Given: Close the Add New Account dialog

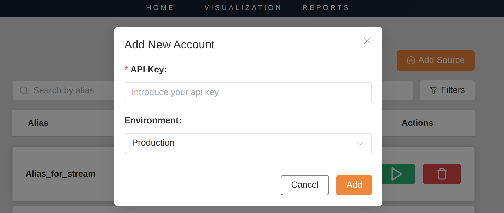Looking at the screenshot, I should 367,41.
